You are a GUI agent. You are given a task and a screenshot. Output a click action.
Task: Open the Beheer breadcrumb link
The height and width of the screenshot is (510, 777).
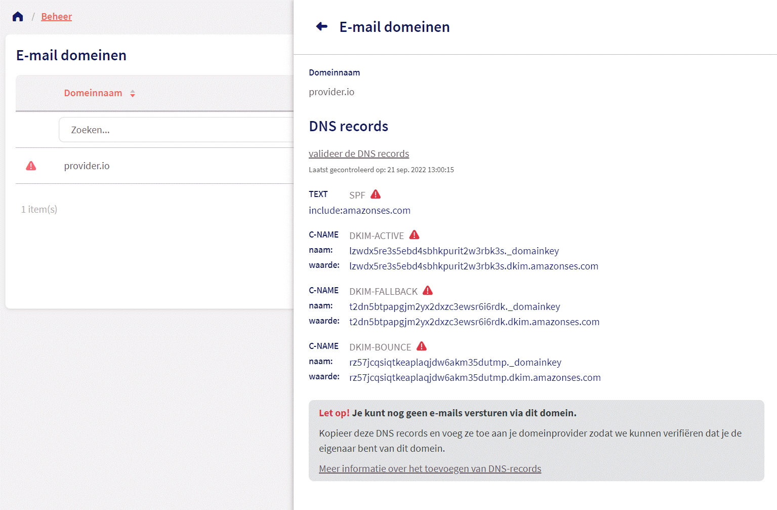click(56, 17)
